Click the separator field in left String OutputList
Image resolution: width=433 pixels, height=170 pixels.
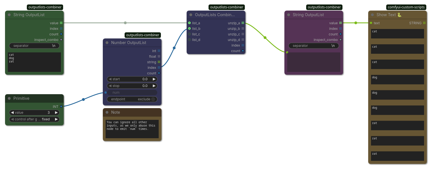click(34, 46)
